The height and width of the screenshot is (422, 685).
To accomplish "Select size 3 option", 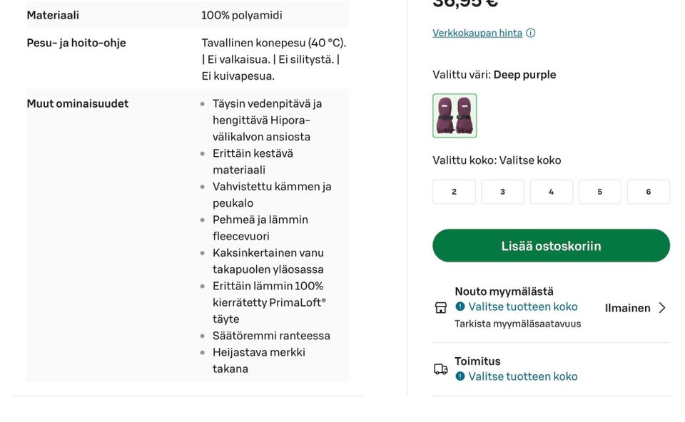I will click(502, 191).
